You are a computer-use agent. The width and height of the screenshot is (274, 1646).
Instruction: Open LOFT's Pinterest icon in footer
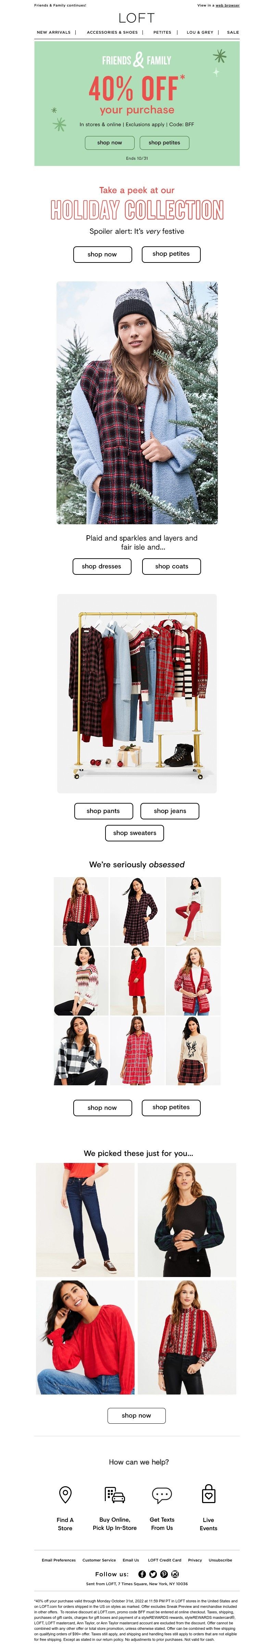(164, 1574)
